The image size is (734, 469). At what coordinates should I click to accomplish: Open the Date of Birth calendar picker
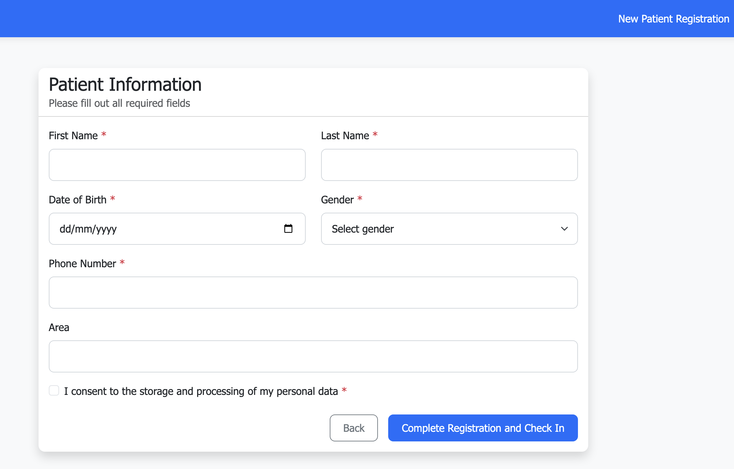coord(288,229)
